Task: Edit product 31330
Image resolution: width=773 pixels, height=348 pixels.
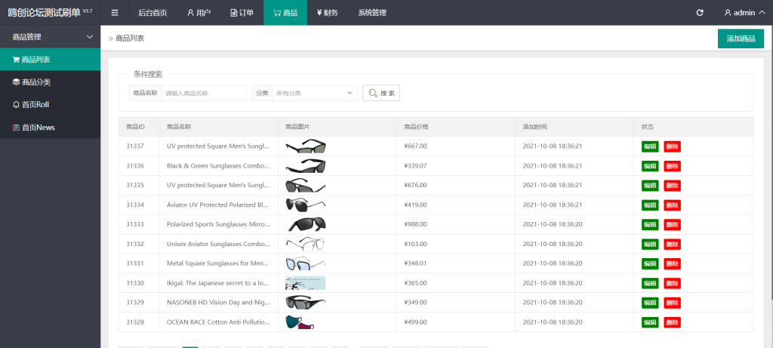Action: point(650,283)
